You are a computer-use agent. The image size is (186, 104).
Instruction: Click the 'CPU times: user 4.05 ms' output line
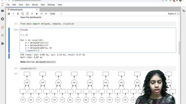pyautogui.click(x=53, y=55)
